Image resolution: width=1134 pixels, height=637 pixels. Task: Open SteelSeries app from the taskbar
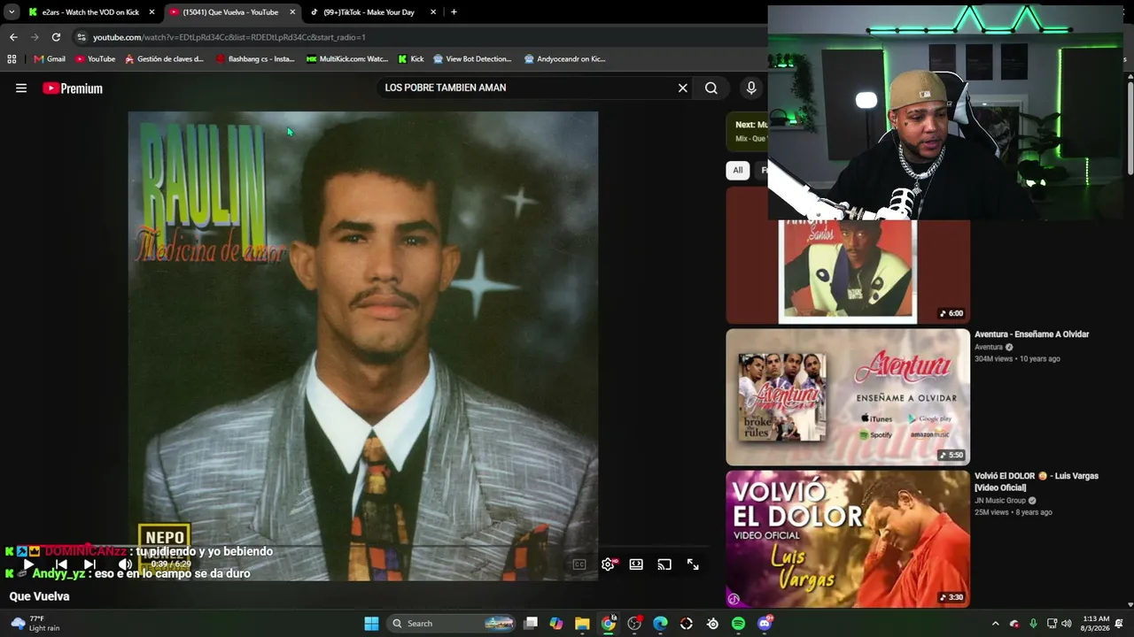(712, 624)
